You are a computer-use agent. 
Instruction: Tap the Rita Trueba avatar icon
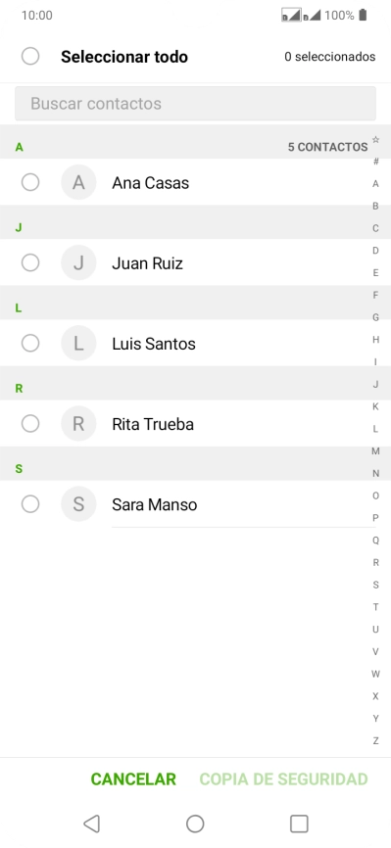[78, 423]
